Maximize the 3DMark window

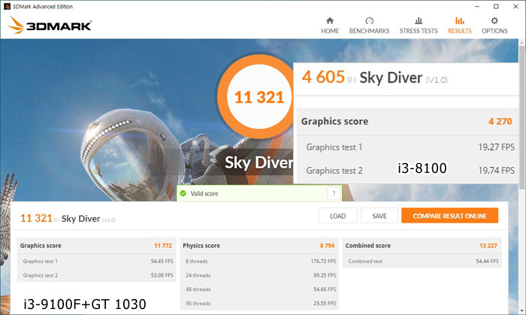[496, 6]
